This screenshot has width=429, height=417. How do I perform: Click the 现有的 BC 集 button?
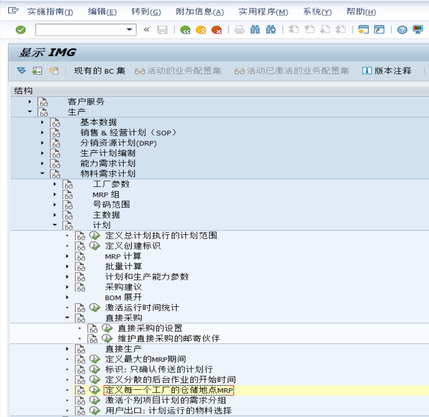click(100, 71)
